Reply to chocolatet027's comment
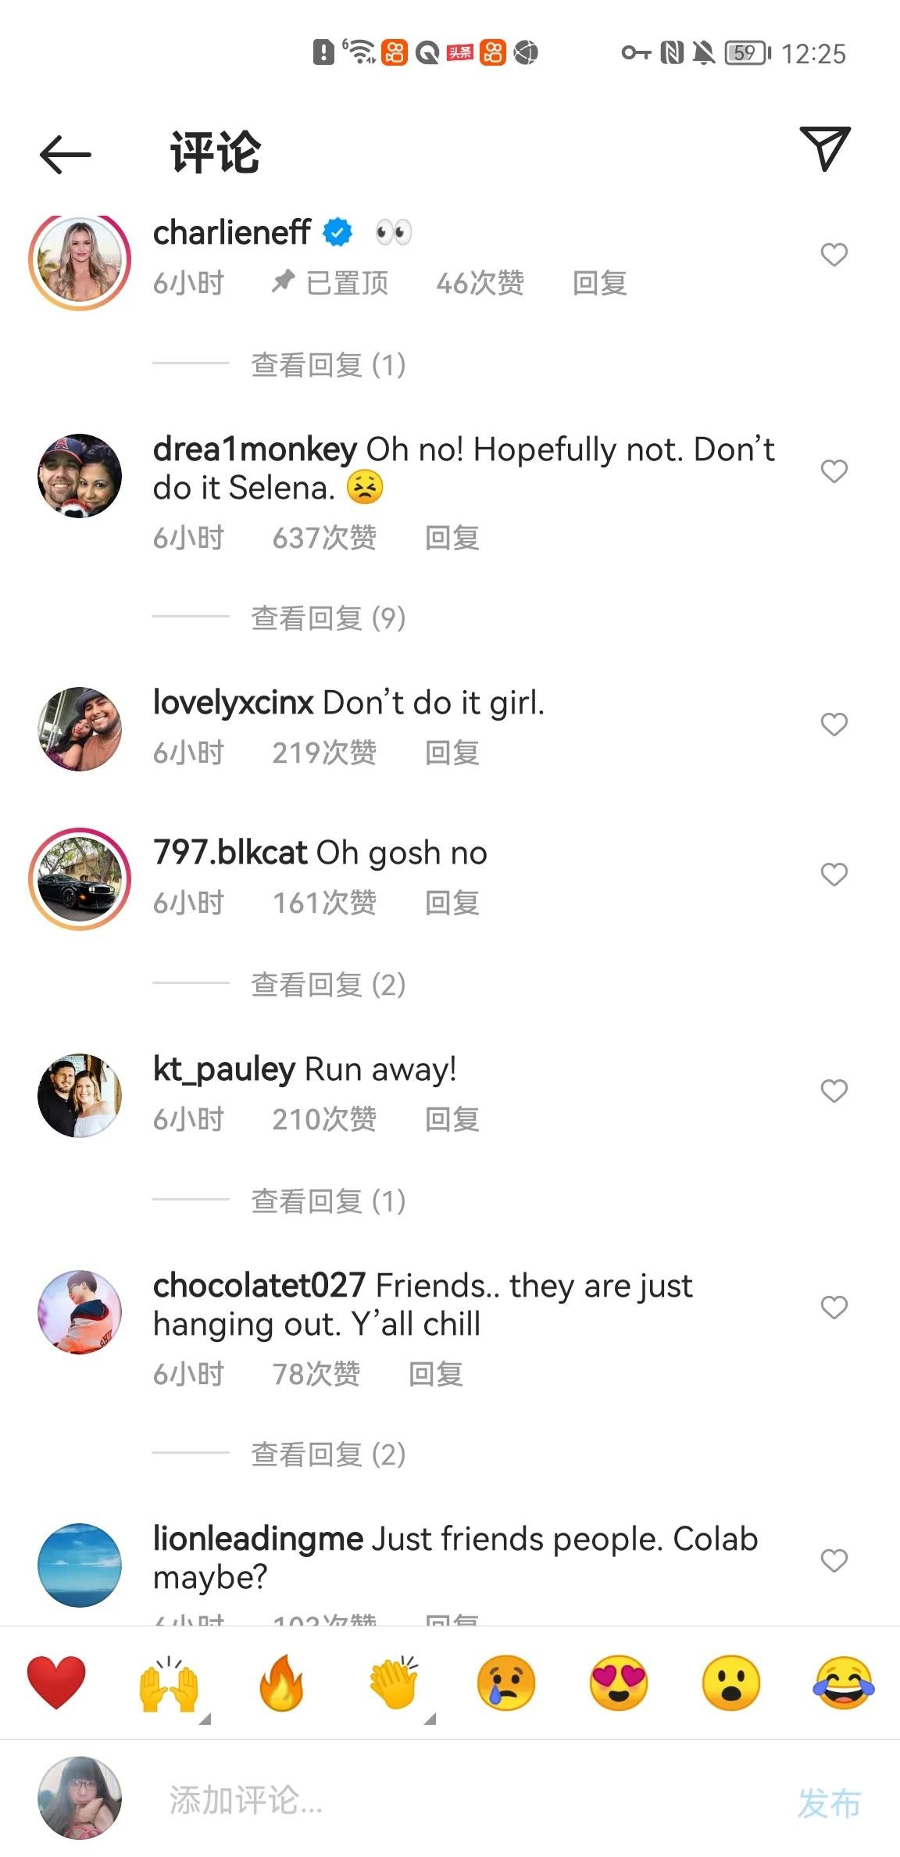 click(x=436, y=1374)
